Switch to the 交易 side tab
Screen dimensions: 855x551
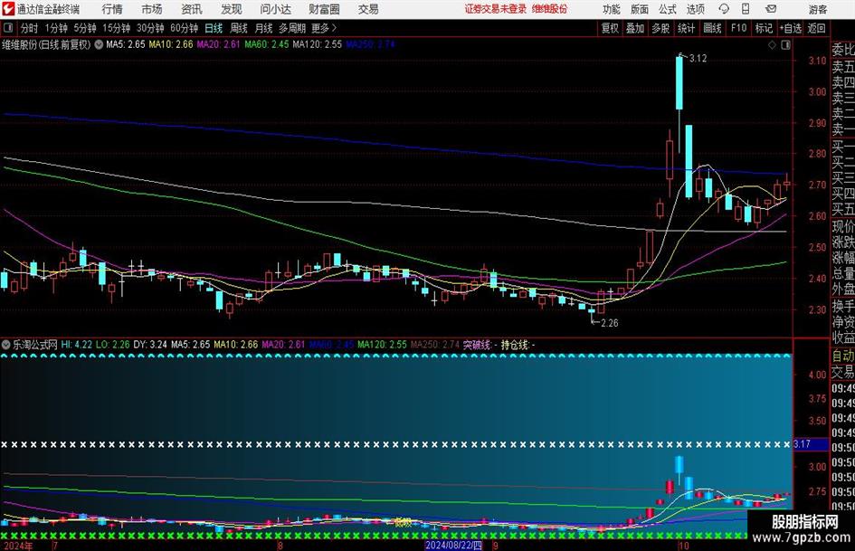coord(843,372)
